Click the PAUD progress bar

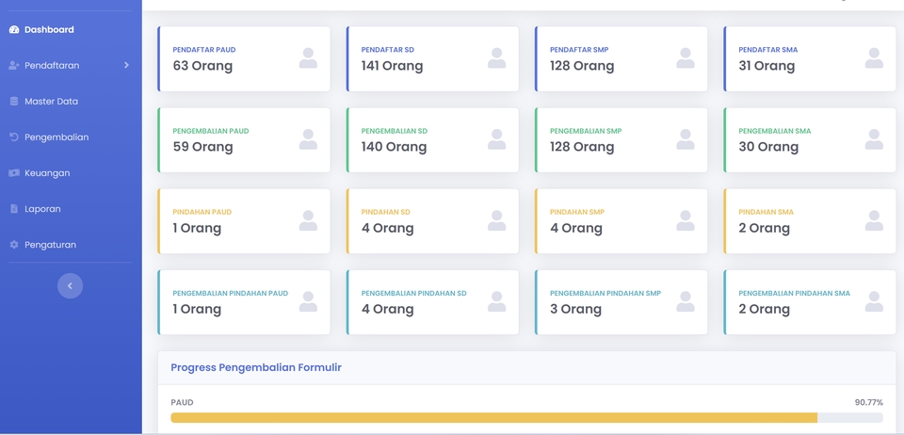(x=526, y=418)
